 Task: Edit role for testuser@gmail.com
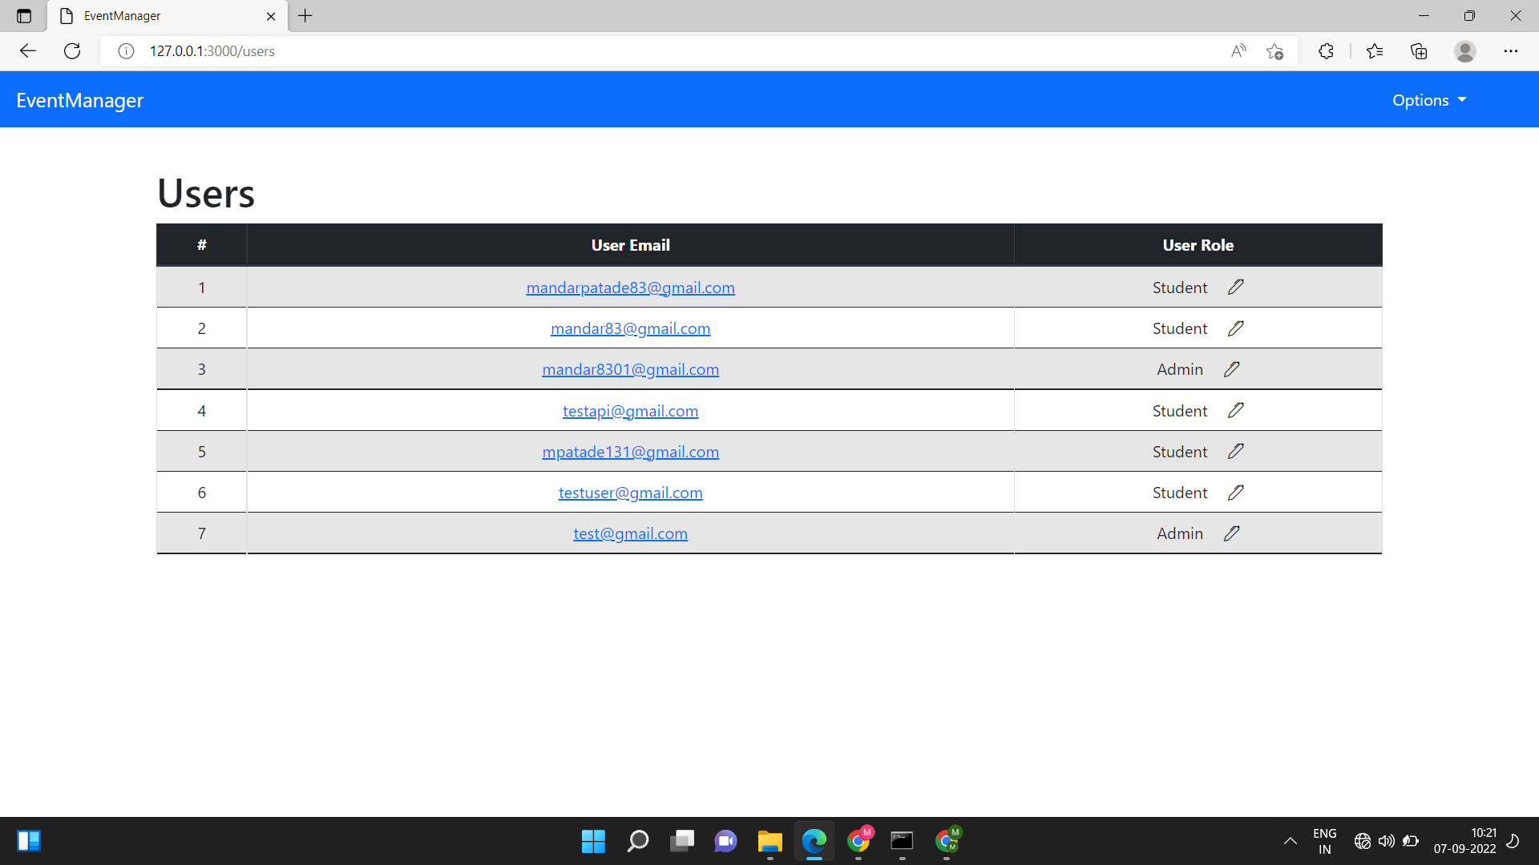coord(1235,492)
